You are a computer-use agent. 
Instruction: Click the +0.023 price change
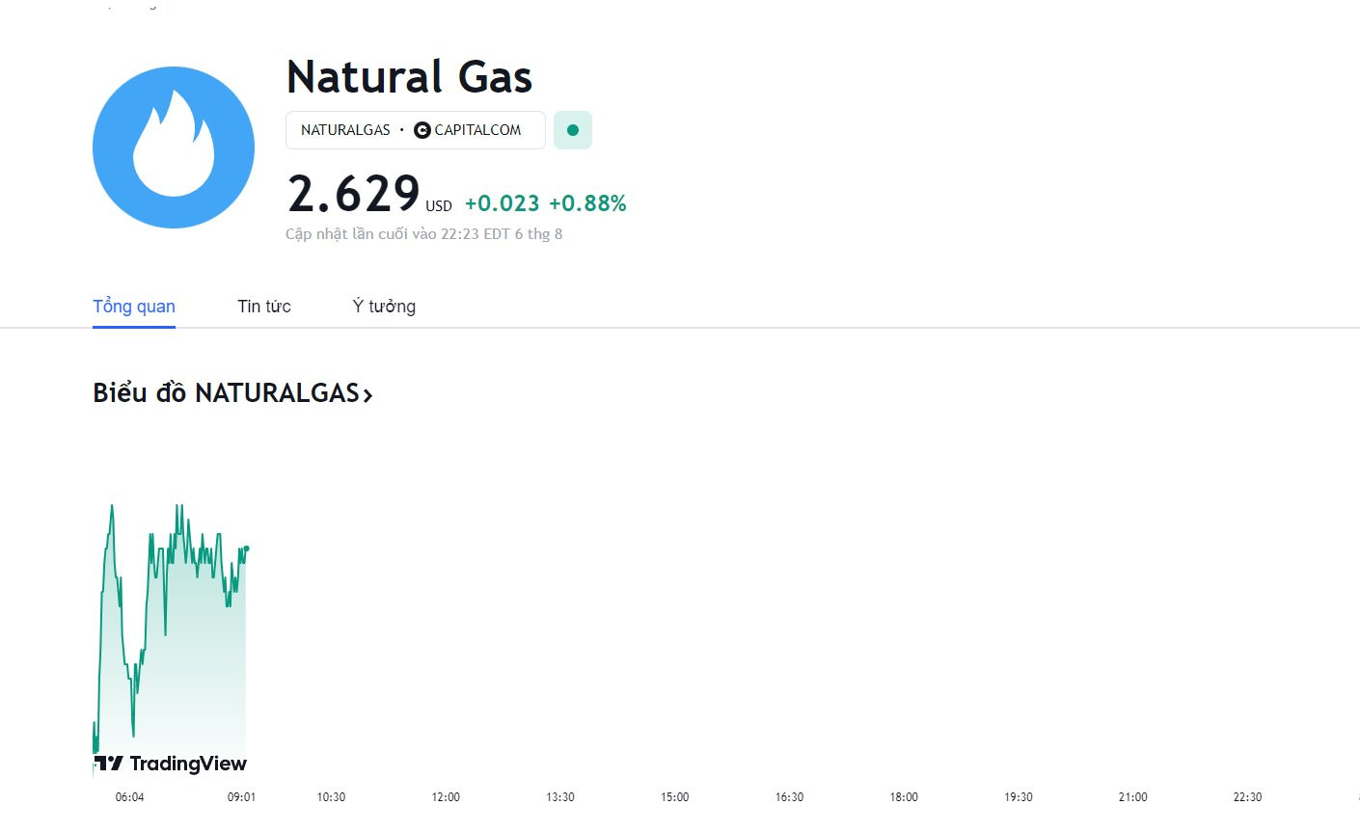(x=502, y=203)
